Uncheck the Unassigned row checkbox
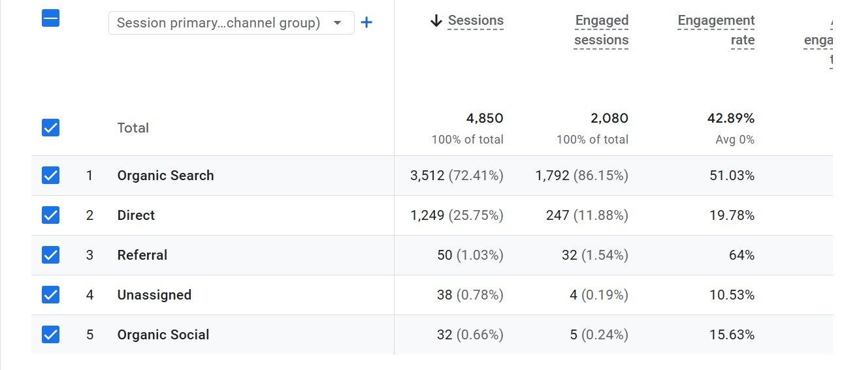The height and width of the screenshot is (370, 859). [x=50, y=294]
